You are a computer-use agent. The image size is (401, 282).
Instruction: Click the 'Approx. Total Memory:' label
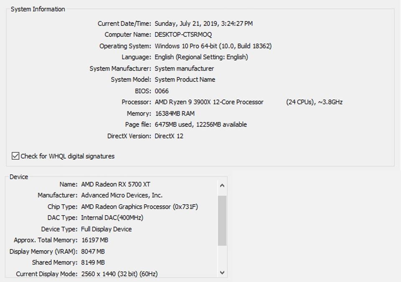(46, 240)
